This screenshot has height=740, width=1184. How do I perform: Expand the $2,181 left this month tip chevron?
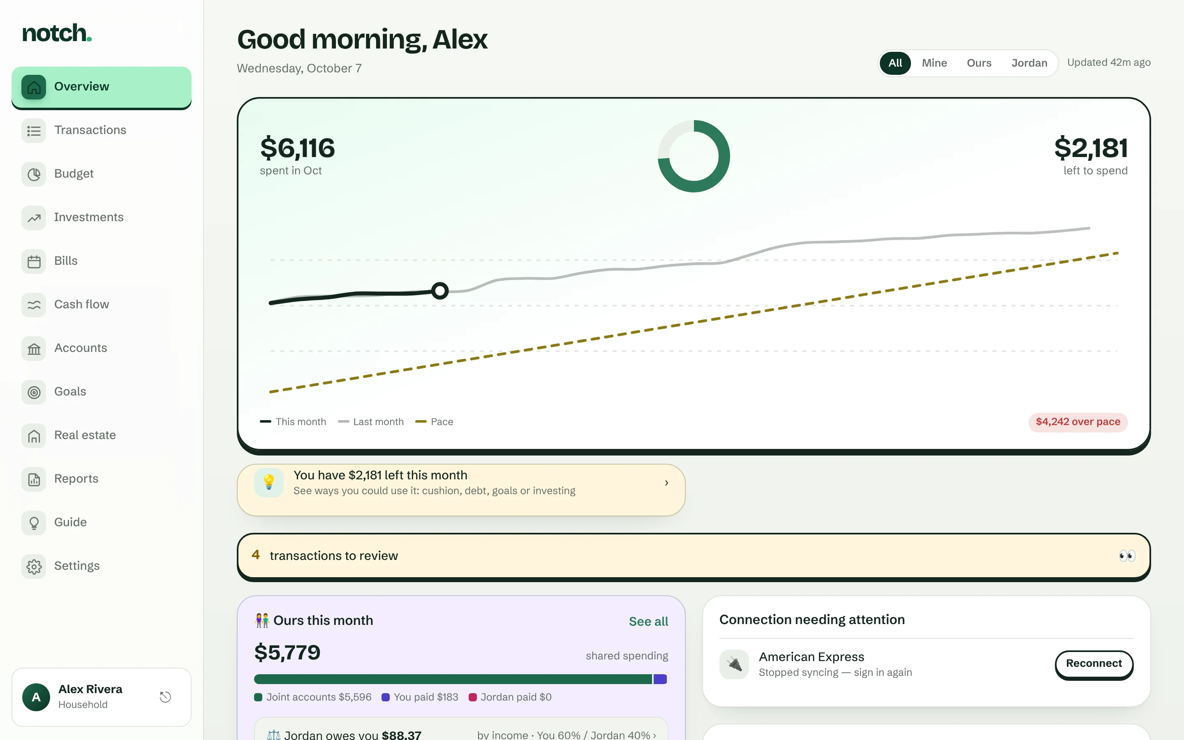(666, 483)
